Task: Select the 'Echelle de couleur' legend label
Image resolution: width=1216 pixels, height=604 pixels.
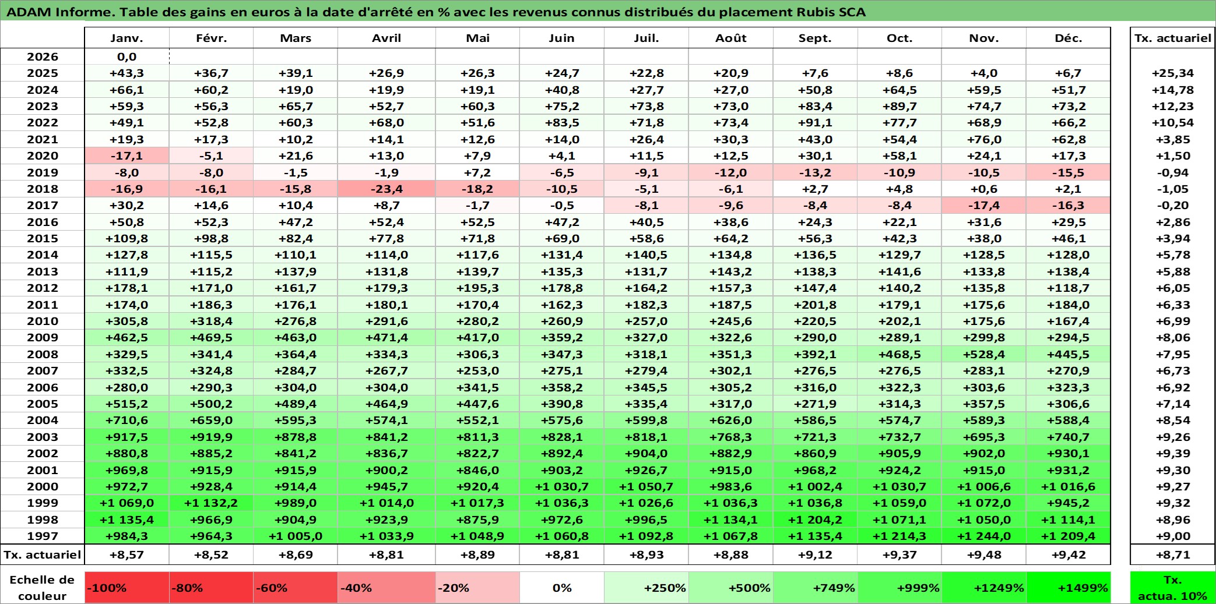Action: click(43, 588)
